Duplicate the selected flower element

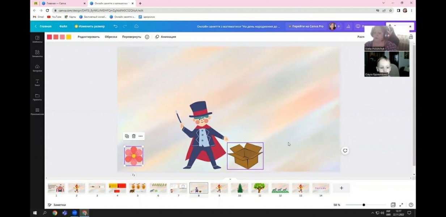(127, 136)
